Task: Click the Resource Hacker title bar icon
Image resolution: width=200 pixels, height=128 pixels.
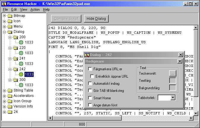Action: (4, 4)
